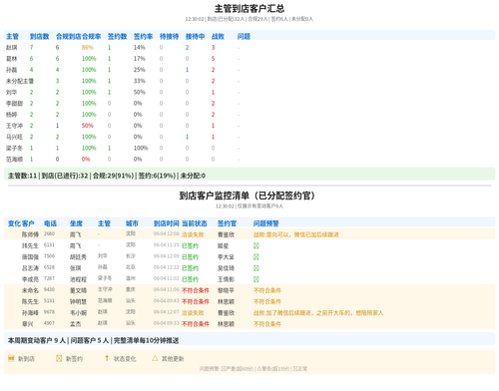Click the green check icon in 吕志涛 row
This screenshot has width=499, height=391.
[255, 268]
